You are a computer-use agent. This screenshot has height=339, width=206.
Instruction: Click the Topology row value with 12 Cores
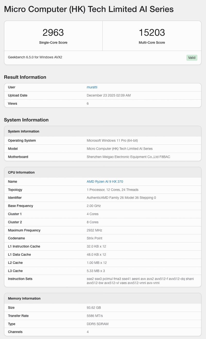113,190
